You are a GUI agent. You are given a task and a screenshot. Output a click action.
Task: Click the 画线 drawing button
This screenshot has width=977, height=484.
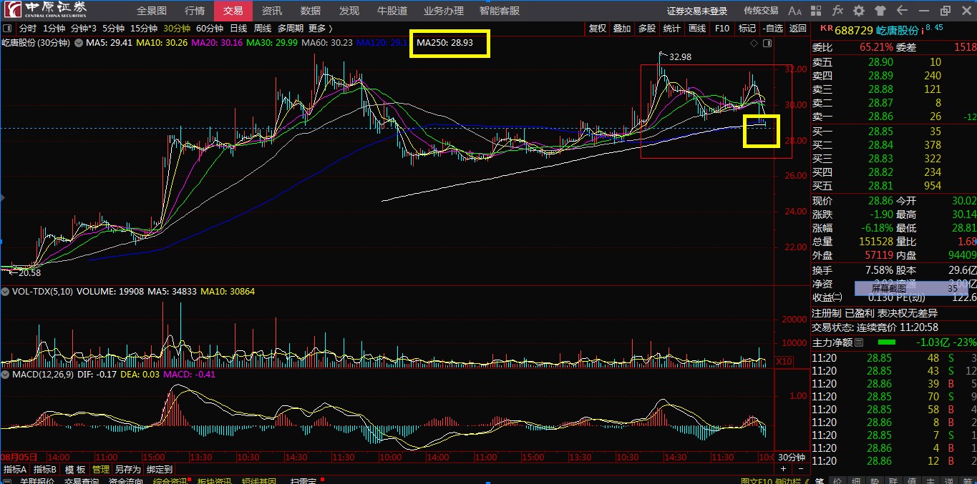tap(697, 29)
